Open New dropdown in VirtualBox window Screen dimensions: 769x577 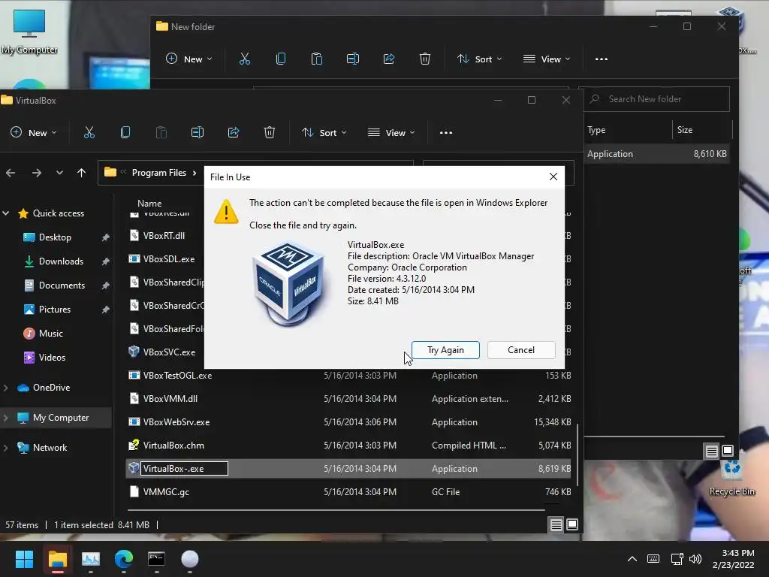(x=33, y=132)
